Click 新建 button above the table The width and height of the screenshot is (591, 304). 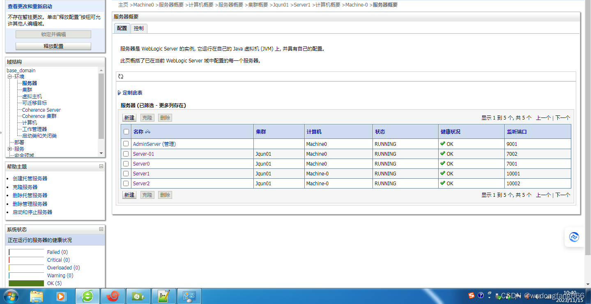pos(129,117)
